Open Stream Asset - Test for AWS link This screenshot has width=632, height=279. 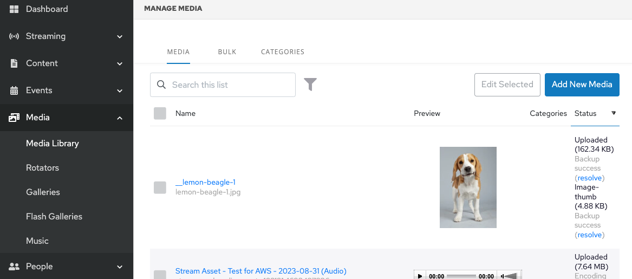tap(261, 271)
